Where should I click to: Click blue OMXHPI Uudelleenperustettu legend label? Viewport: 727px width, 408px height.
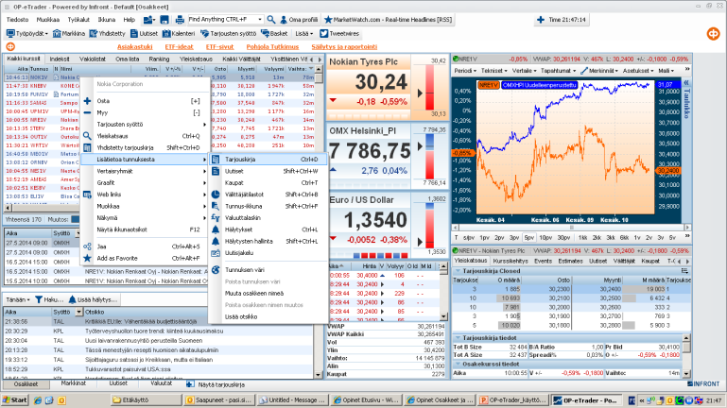(539, 85)
